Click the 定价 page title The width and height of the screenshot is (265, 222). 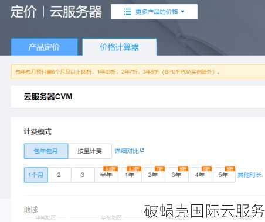click(23, 12)
